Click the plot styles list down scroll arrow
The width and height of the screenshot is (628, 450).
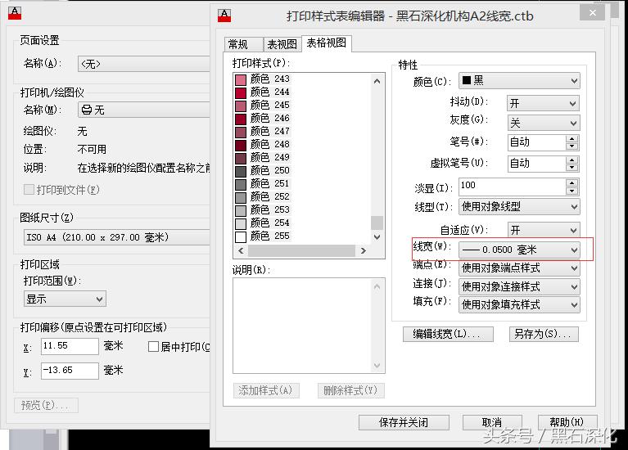click(x=377, y=237)
